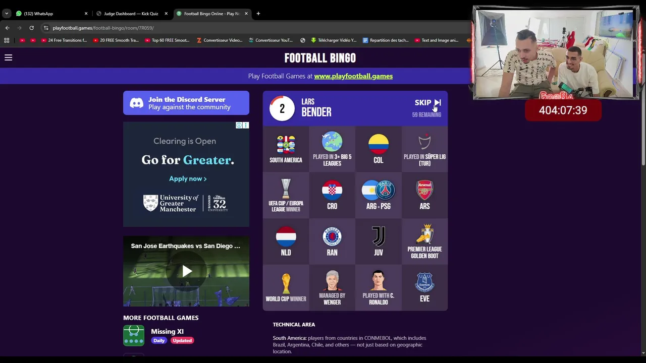Open Repartition des tach... bookmark
Viewport: 646px width, 363px height.
click(386, 40)
